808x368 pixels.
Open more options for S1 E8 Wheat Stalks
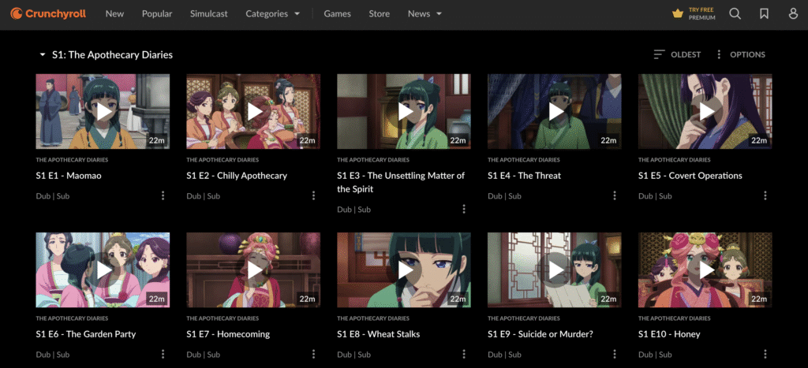pyautogui.click(x=464, y=354)
